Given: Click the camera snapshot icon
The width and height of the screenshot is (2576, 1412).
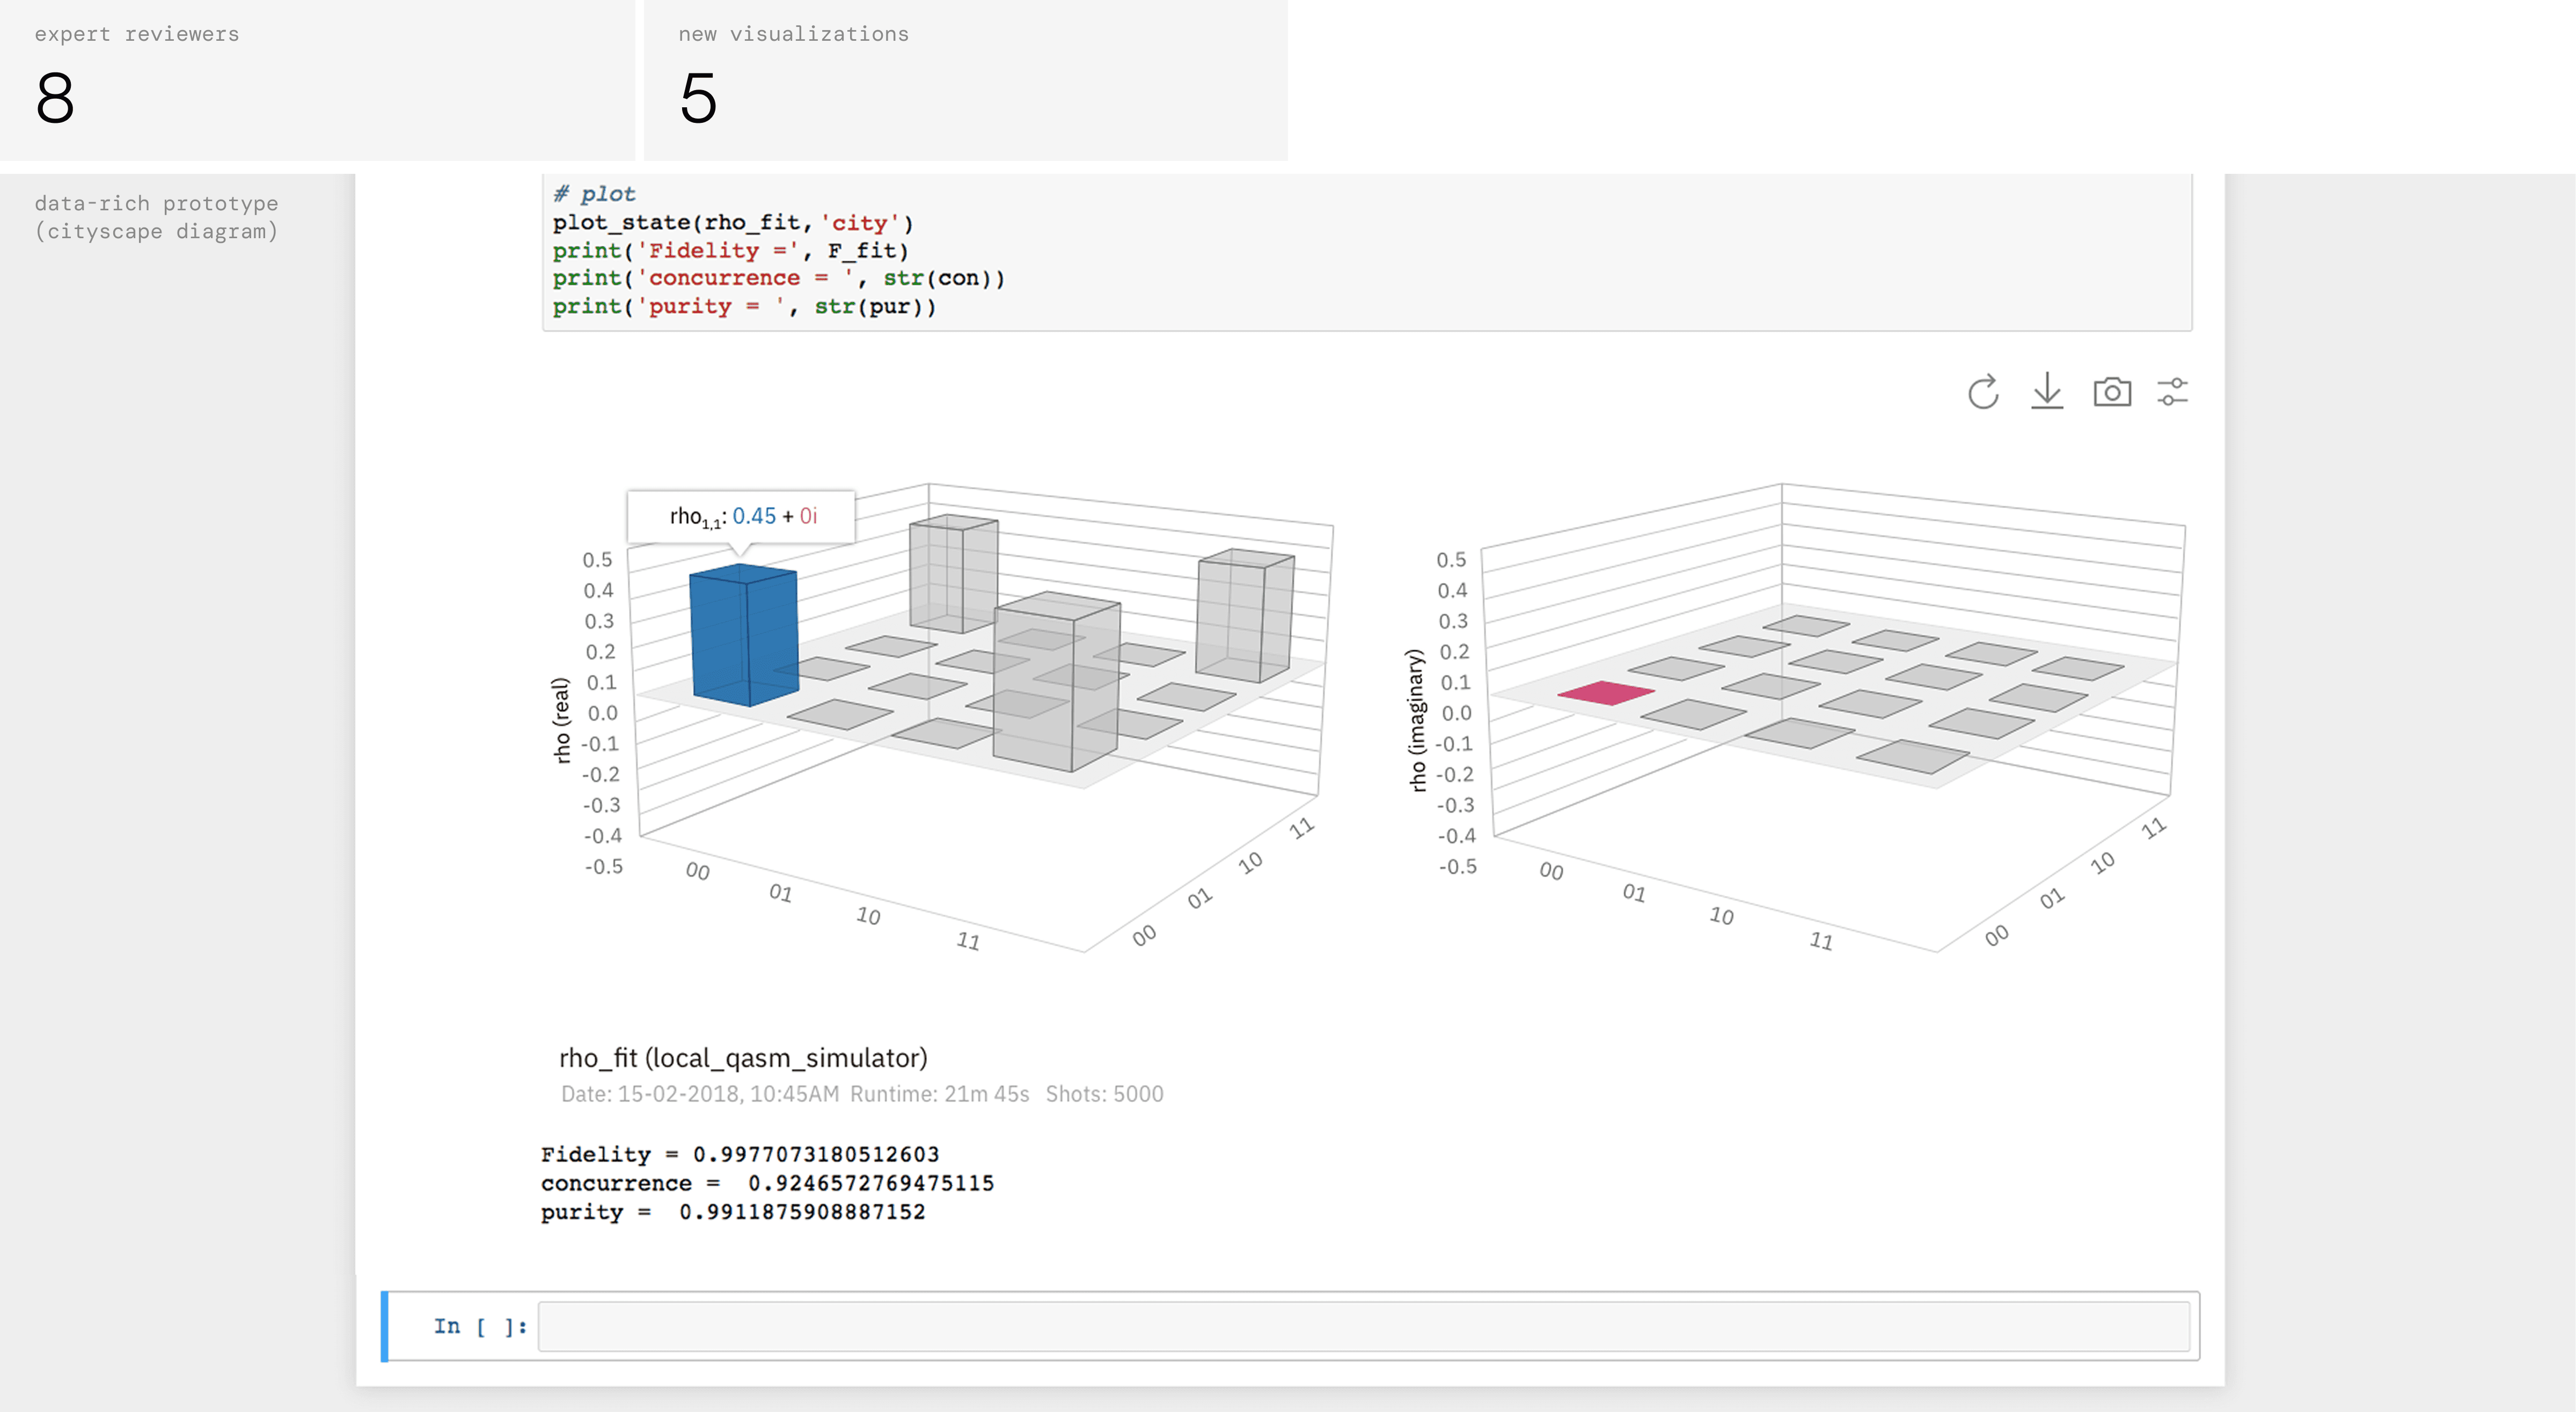Looking at the screenshot, I should pyautogui.click(x=2111, y=392).
